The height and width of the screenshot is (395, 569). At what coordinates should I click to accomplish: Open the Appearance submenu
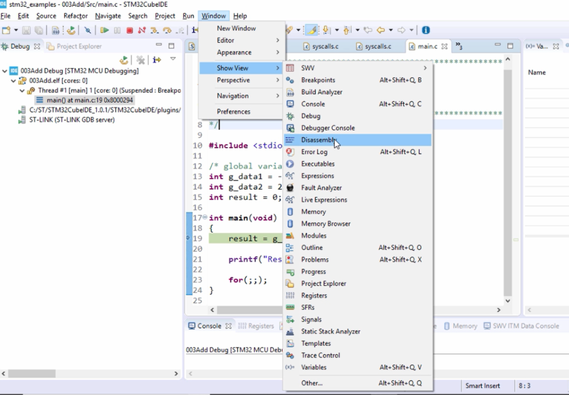tap(241, 52)
